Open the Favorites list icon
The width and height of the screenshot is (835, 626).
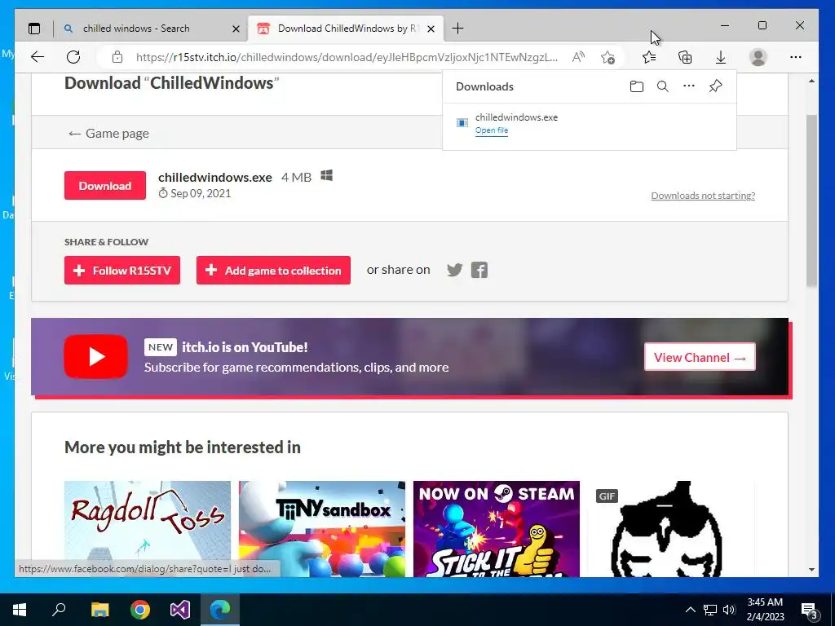pos(649,57)
